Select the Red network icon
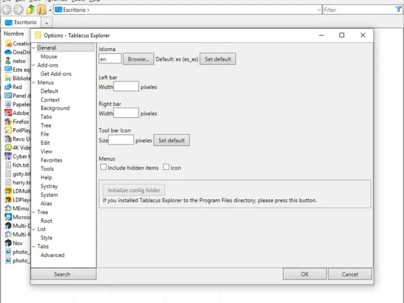This screenshot has width=404, height=303. [x=8, y=87]
